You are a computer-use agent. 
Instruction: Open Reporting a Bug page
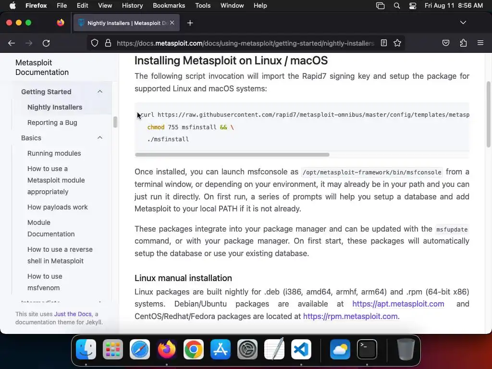(52, 123)
